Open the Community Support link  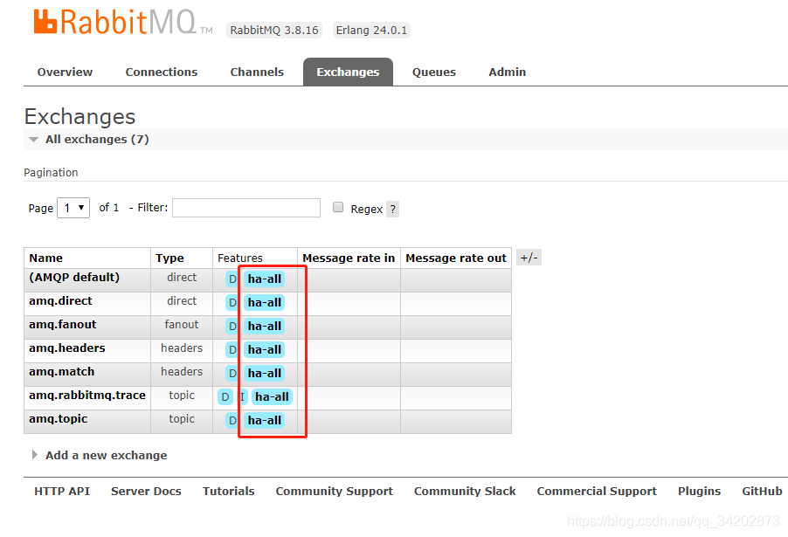335,492
